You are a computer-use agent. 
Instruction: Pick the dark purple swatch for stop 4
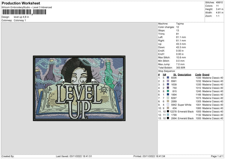[x=168, y=88]
